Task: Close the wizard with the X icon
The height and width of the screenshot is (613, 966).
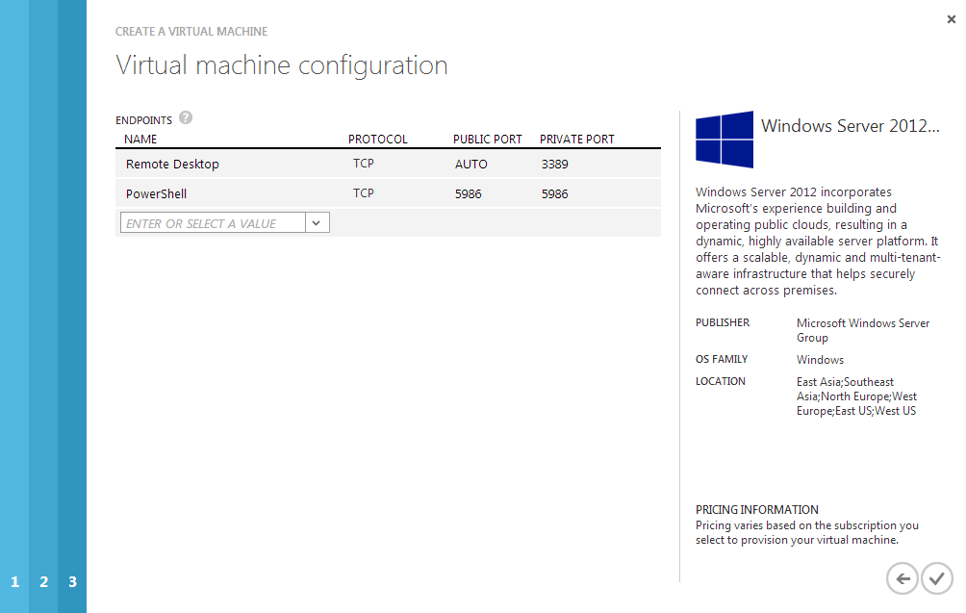Action: point(952,19)
